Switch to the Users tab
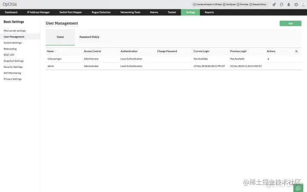 point(60,37)
